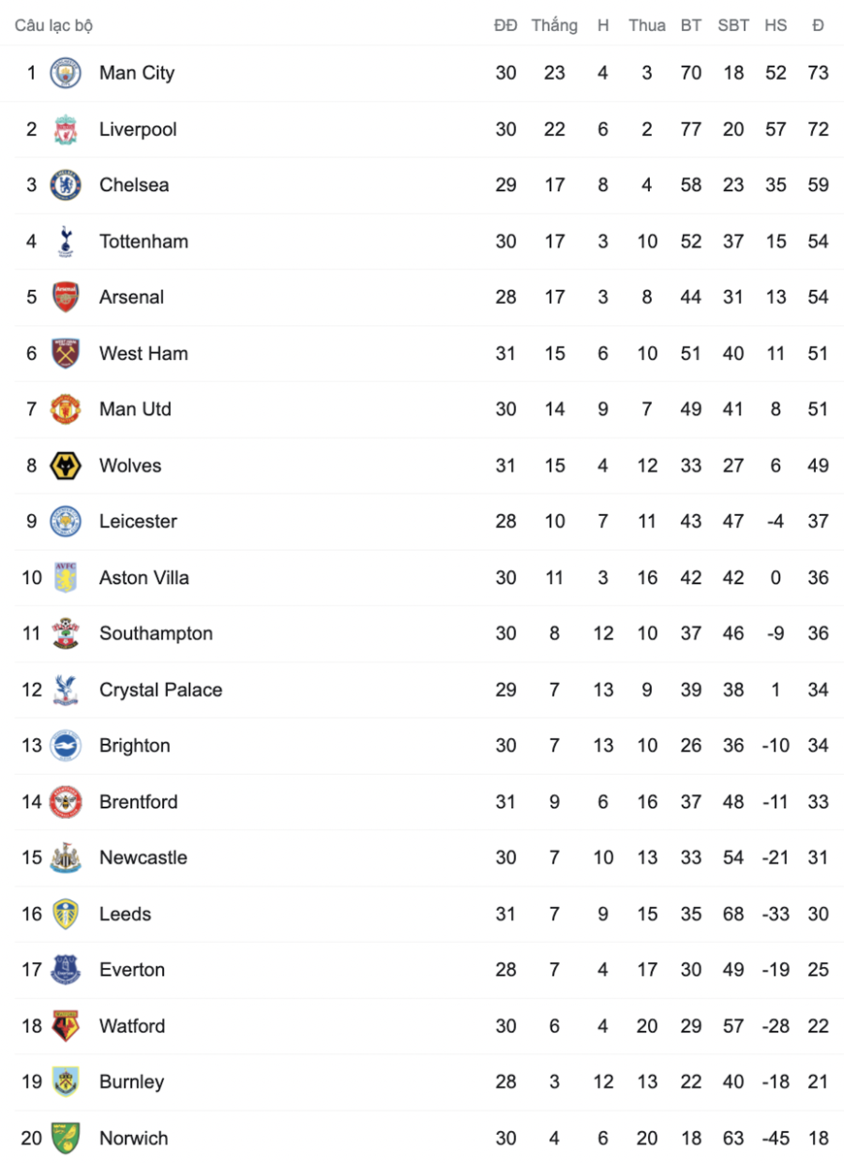The width and height of the screenshot is (844, 1163).
Task: Click the Brentford bee crest
Action: pyautogui.click(x=65, y=802)
